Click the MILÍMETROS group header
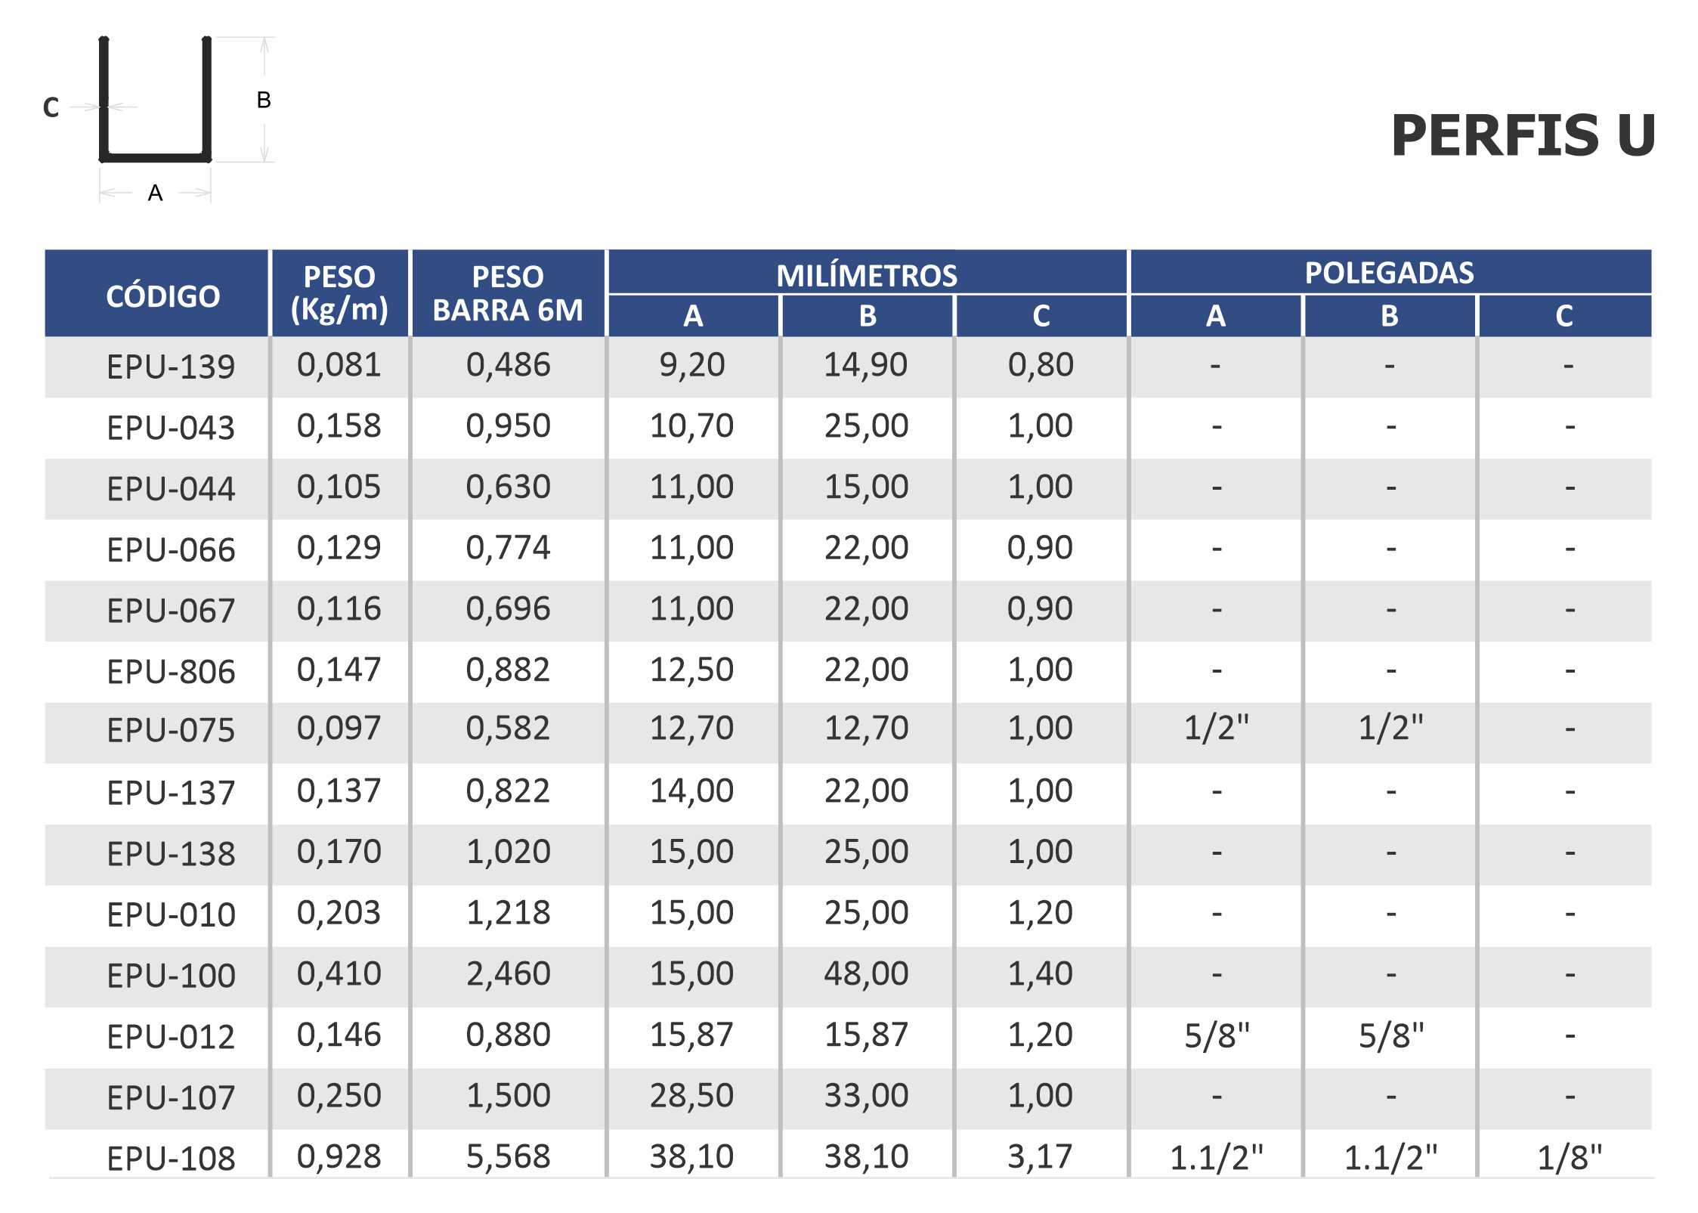Viewport: 1698px width, 1213px height. (867, 275)
